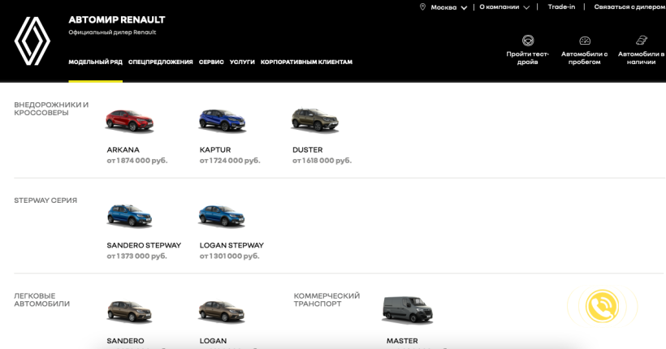Select the brown Logan car image
This screenshot has width=666, height=349.
pos(222,312)
